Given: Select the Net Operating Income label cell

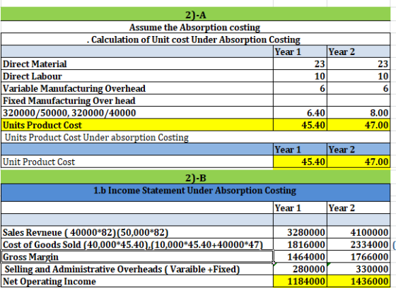Looking at the screenshot, I should click(137, 281).
